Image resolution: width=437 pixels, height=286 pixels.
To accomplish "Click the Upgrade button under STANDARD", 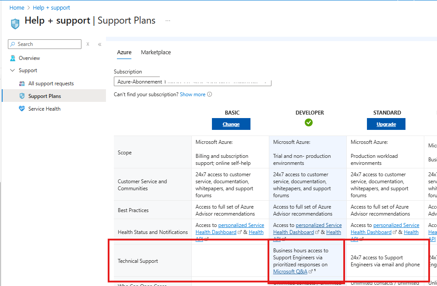I will 386,124.
